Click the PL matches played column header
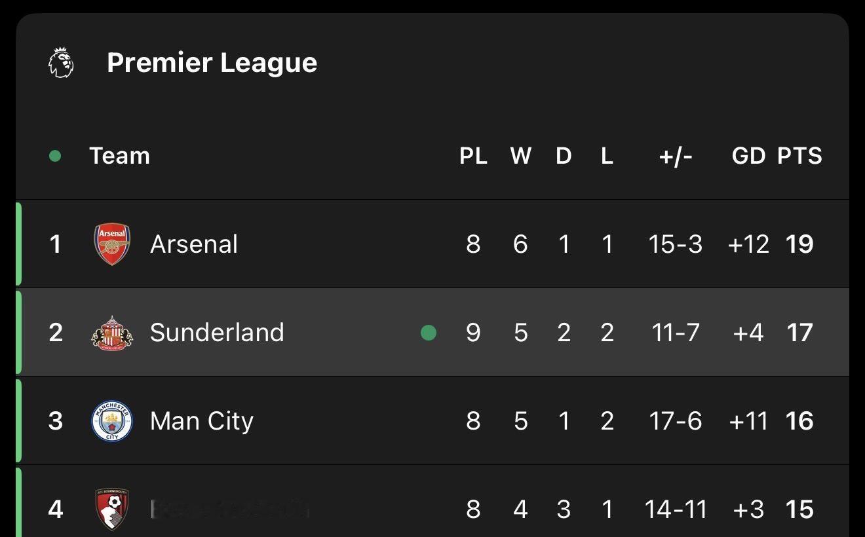This screenshot has height=537, width=865. pyautogui.click(x=473, y=156)
